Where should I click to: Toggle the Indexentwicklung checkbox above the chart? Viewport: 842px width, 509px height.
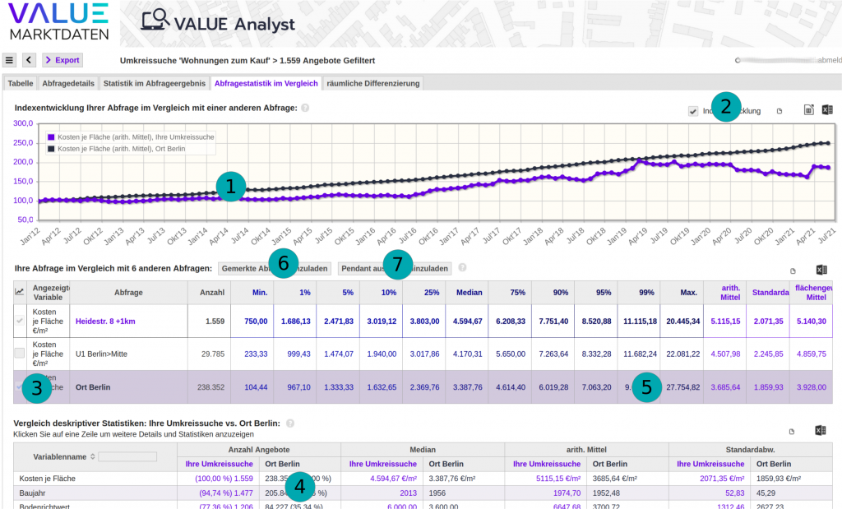pyautogui.click(x=693, y=111)
